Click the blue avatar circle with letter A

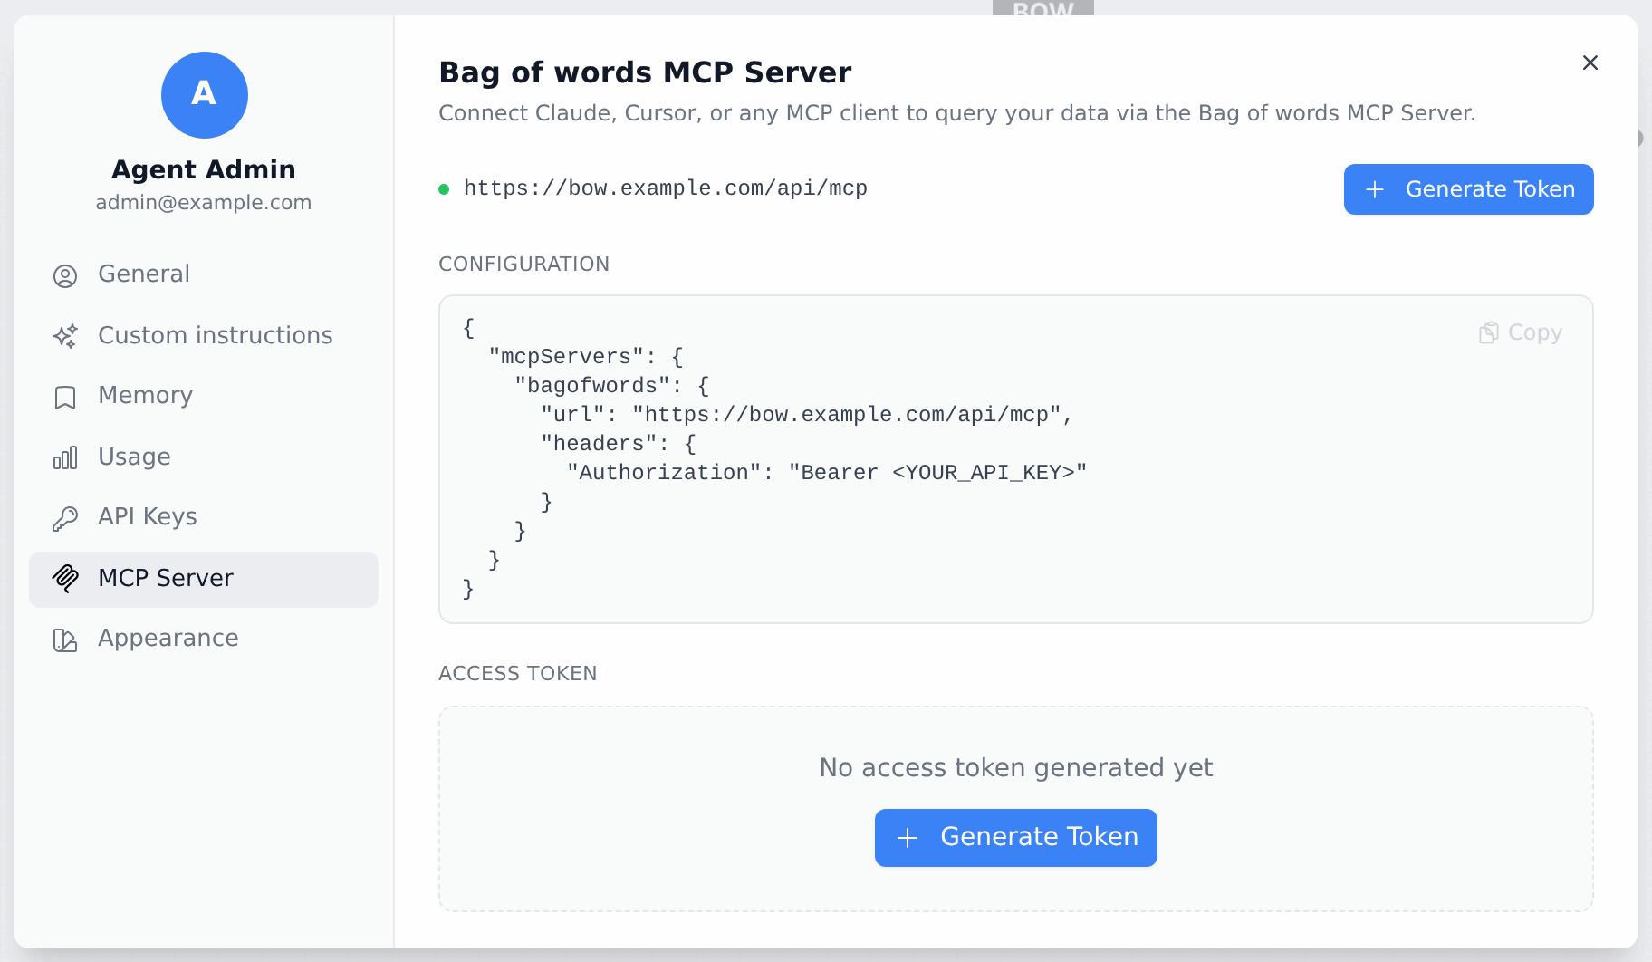[205, 95]
